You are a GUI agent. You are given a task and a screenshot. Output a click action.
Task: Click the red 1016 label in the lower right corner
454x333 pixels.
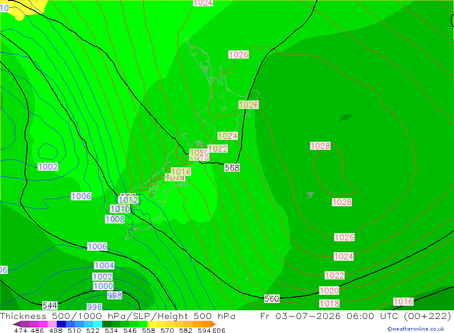pyautogui.click(x=403, y=302)
